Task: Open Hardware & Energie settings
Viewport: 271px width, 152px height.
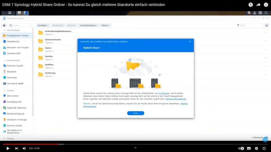Action: point(17,119)
